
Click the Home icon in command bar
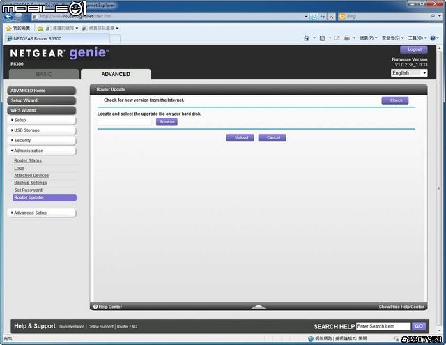[307, 38]
